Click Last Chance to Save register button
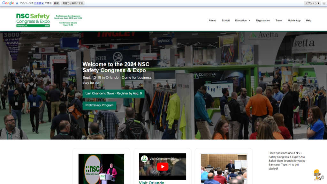327x184 pixels. [113, 94]
